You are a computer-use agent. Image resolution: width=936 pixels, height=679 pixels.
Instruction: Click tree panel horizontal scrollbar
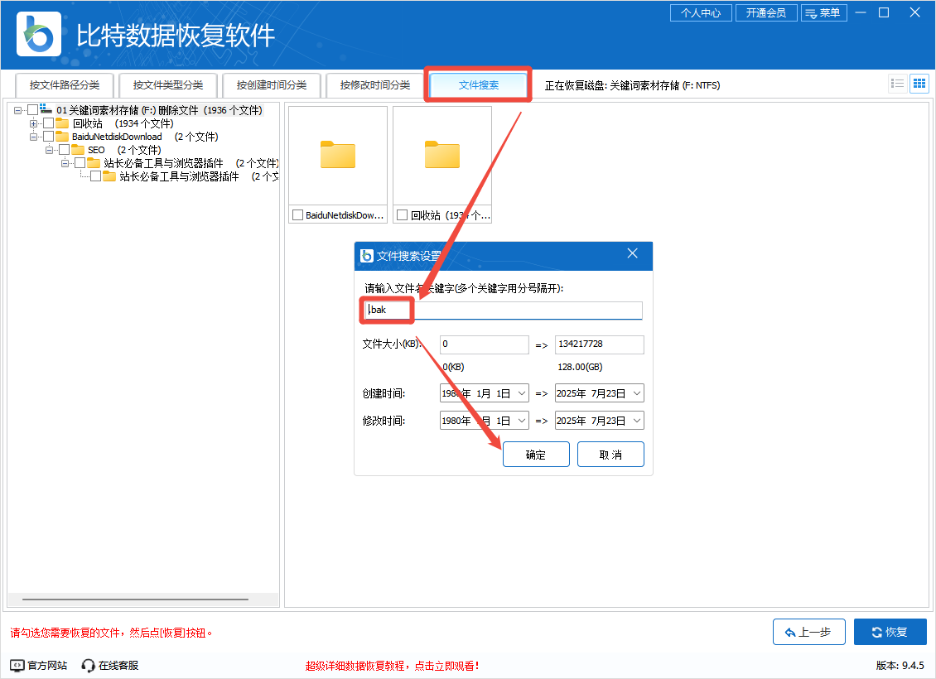point(136,599)
